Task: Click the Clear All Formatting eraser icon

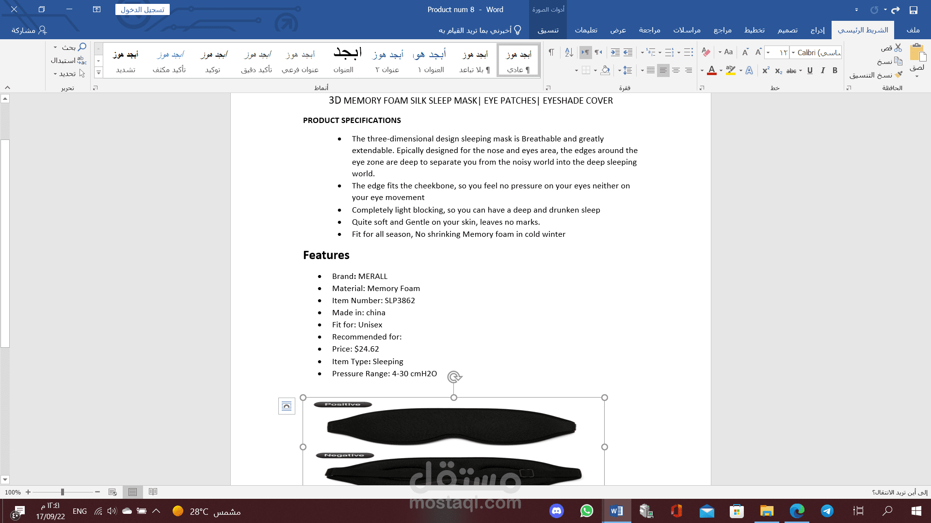Action: (706, 52)
